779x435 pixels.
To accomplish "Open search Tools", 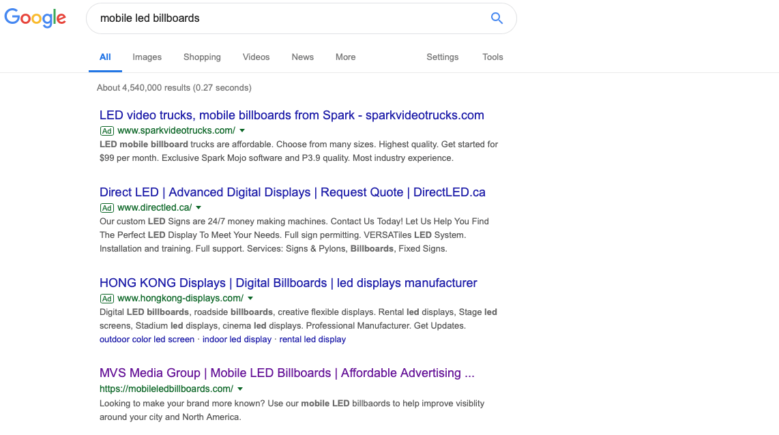I will [x=493, y=57].
